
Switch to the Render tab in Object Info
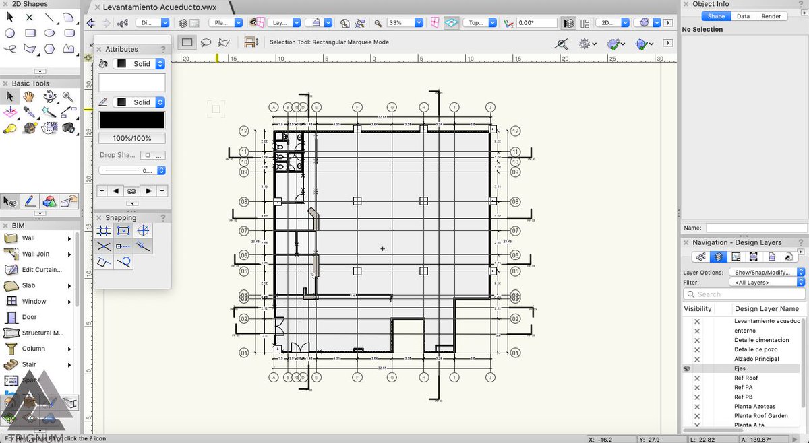click(771, 16)
